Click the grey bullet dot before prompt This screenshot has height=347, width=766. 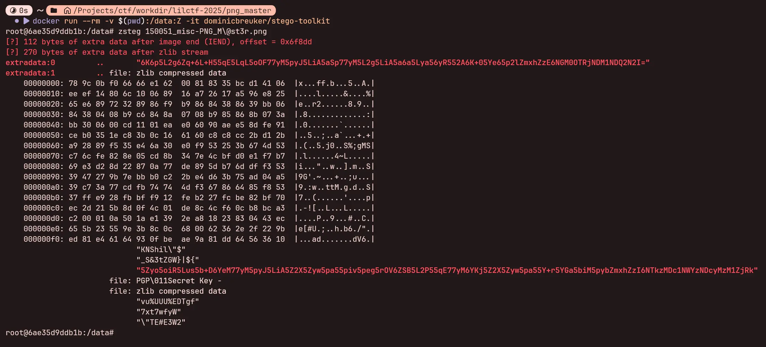(x=17, y=21)
